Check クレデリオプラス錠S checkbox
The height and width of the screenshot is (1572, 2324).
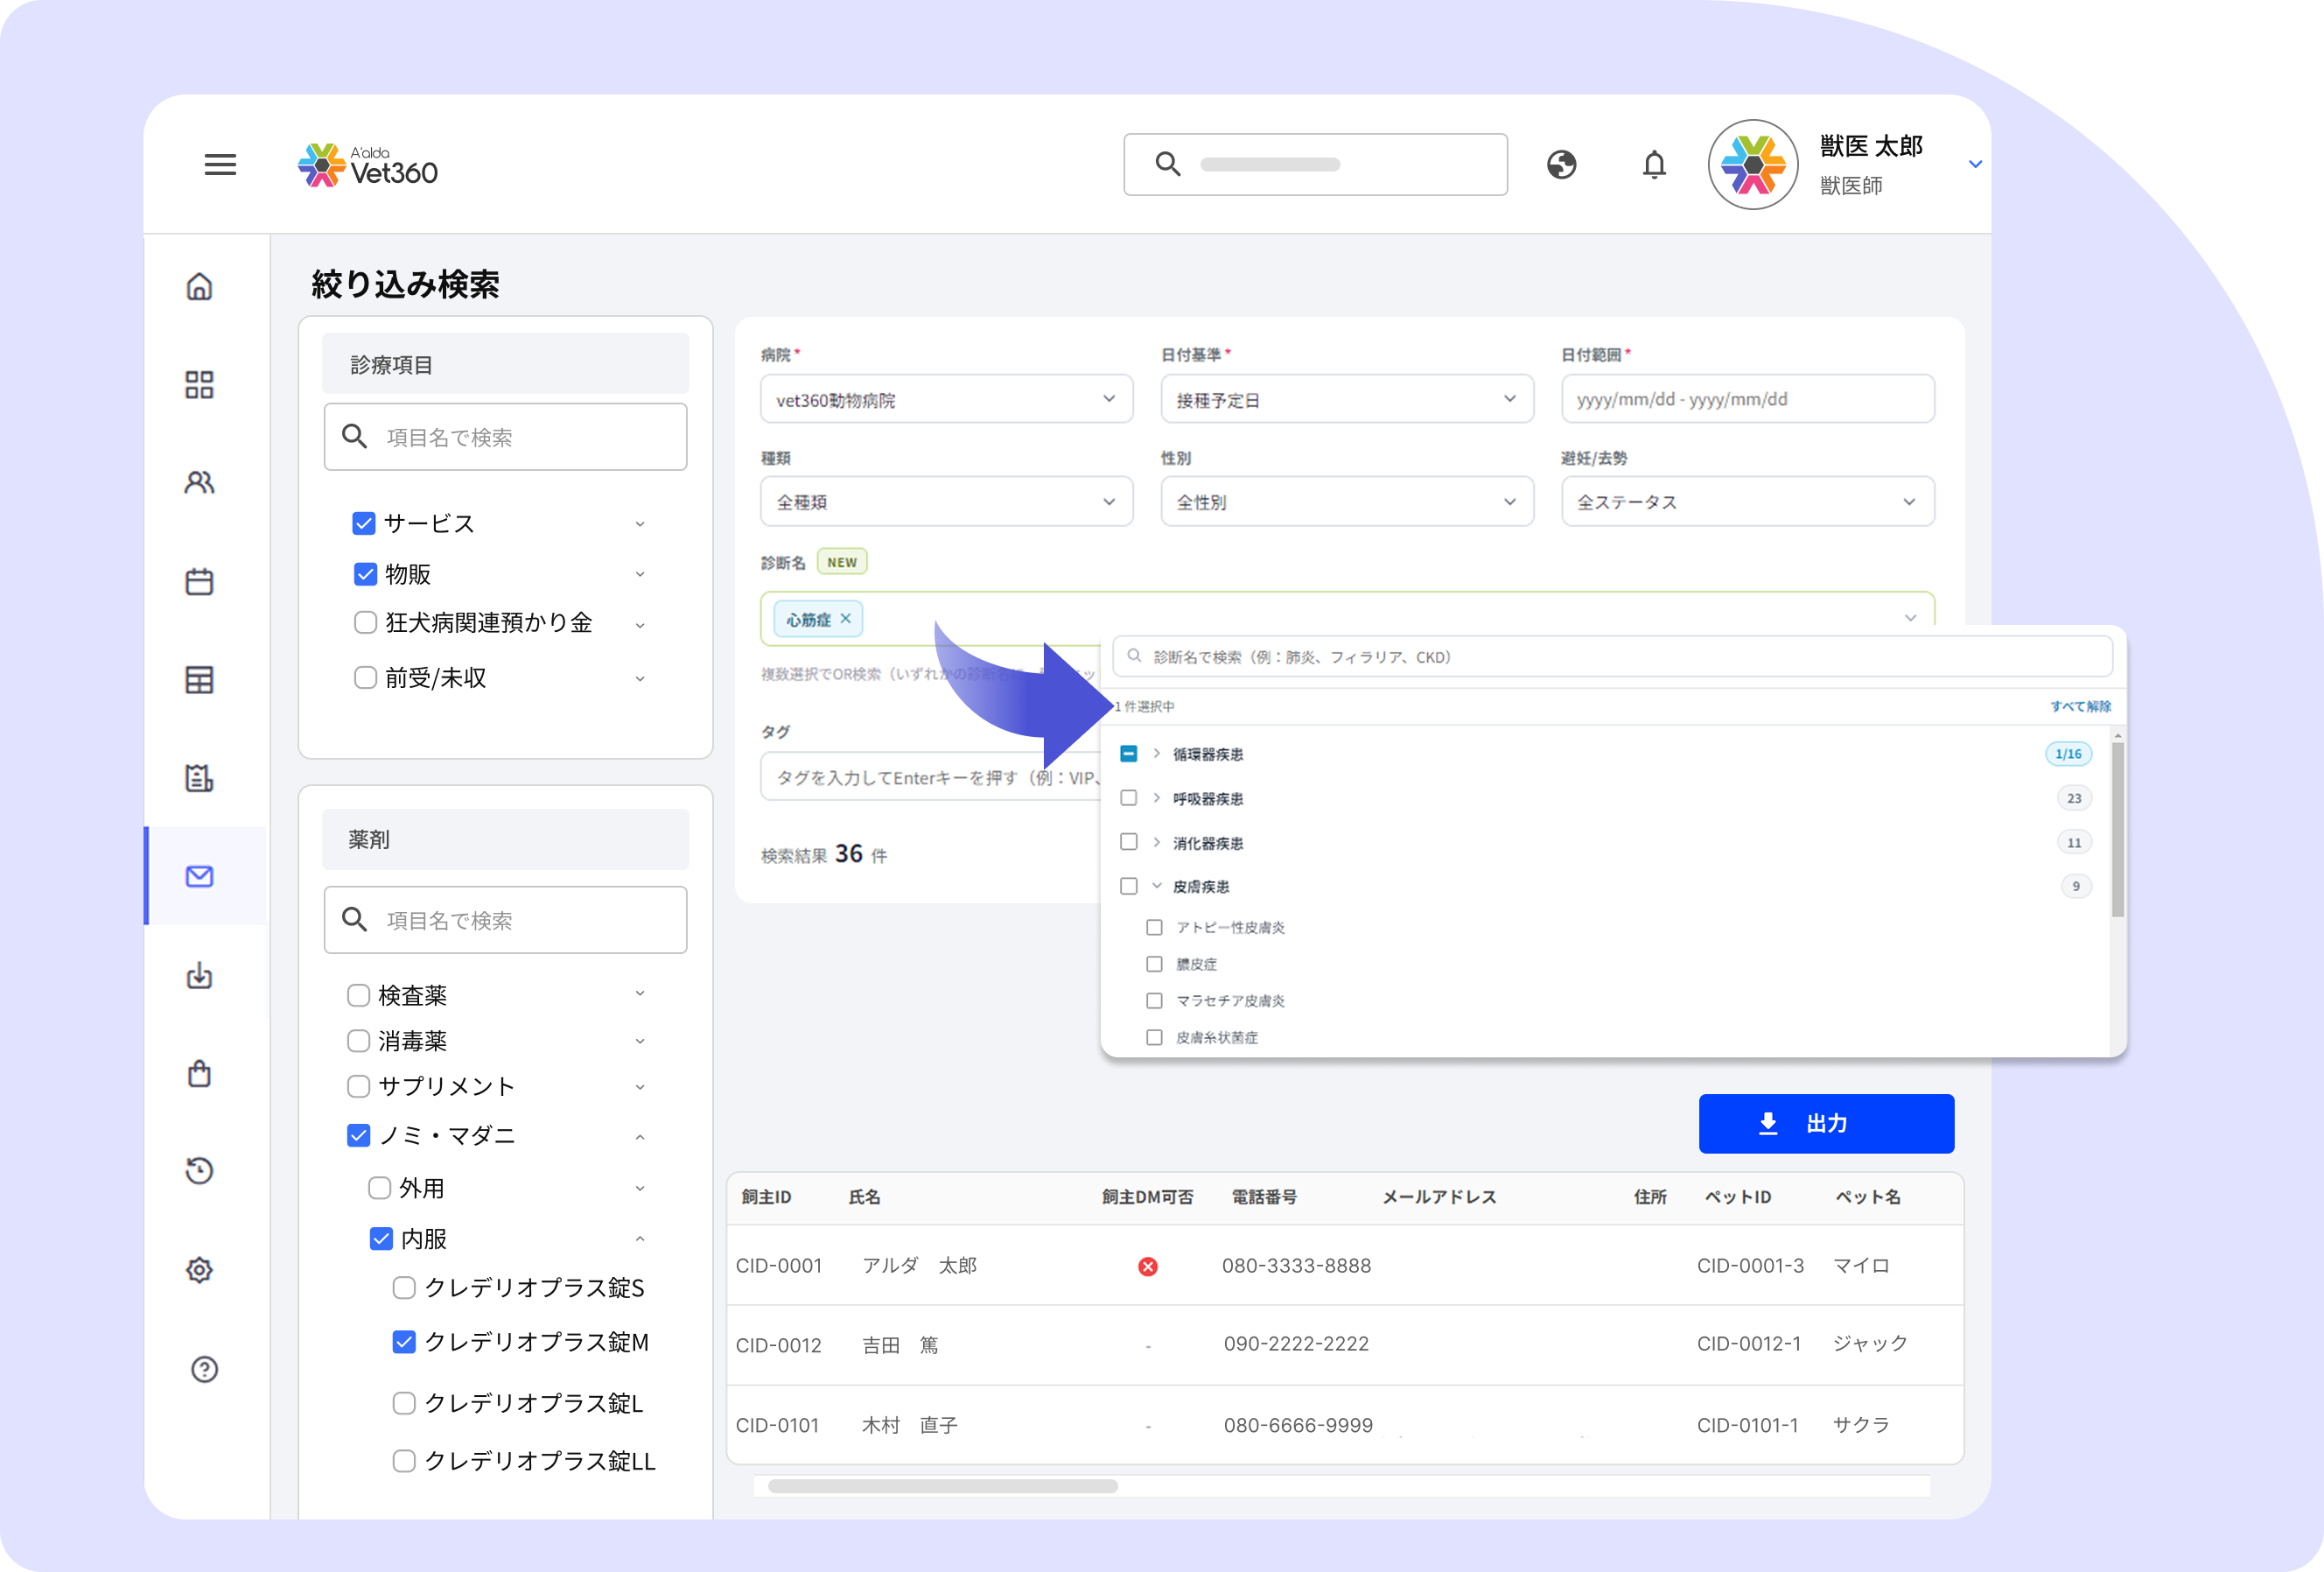tap(404, 1288)
